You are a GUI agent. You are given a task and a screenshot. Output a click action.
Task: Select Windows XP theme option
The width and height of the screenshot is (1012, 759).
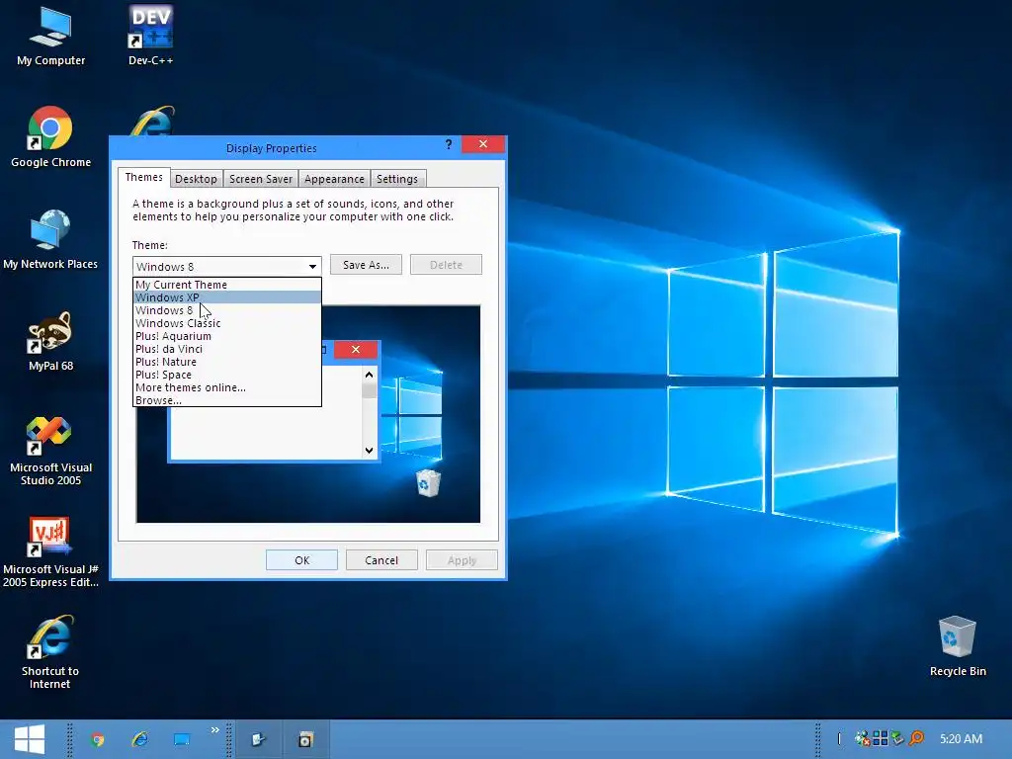click(x=227, y=297)
